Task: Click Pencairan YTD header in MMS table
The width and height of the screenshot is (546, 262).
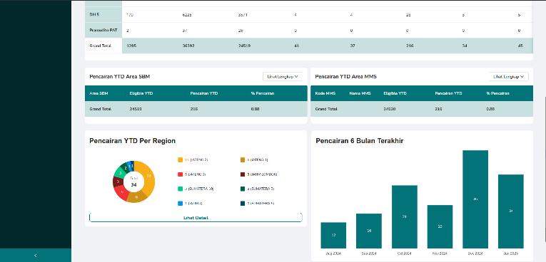Action: pyautogui.click(x=448, y=93)
